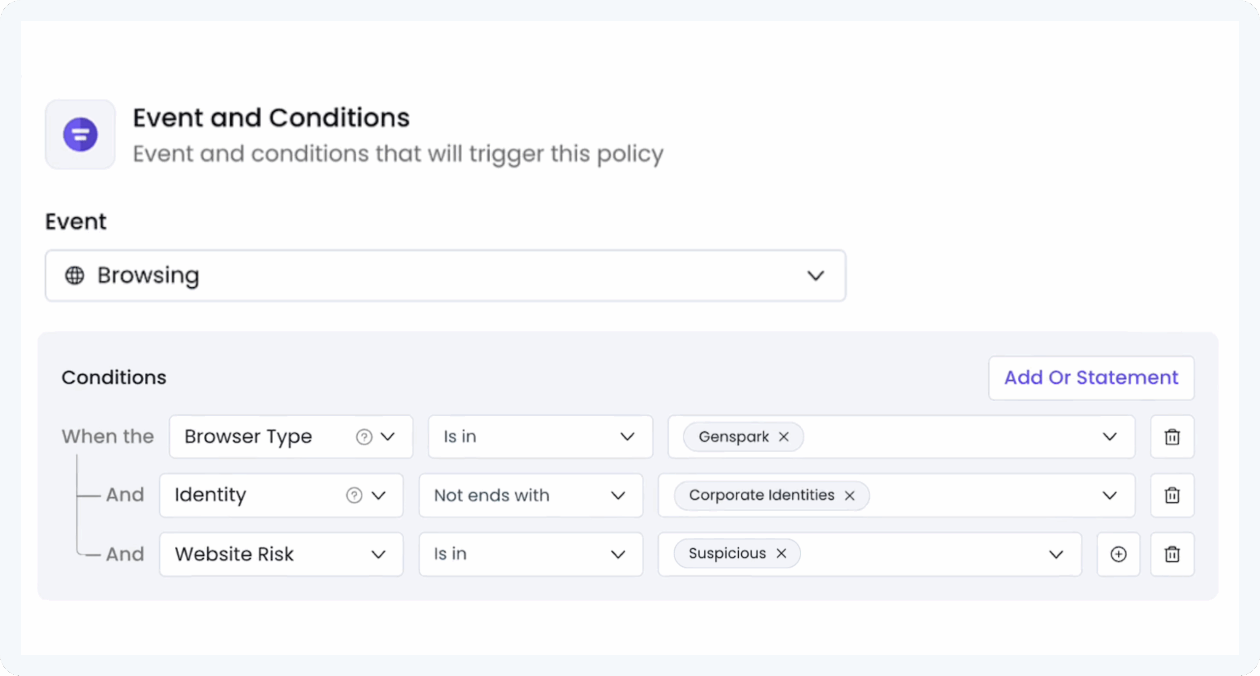
Task: Remove the Suspicious tag
Action: tap(781, 554)
